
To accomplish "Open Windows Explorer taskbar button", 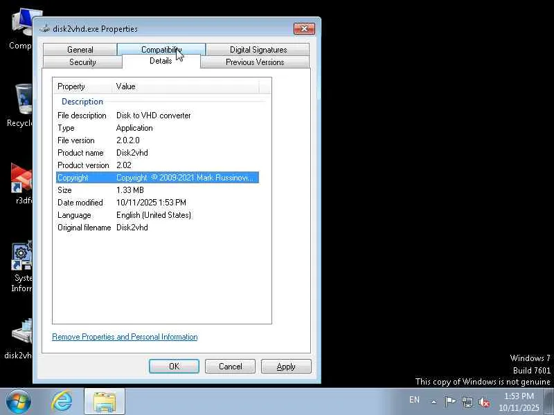I will 105,402.
